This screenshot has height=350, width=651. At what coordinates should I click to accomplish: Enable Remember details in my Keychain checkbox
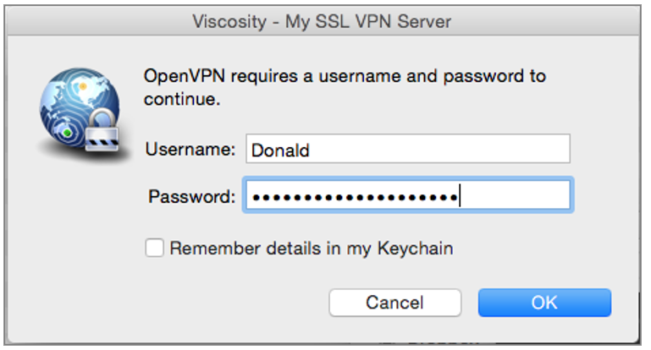click(x=154, y=249)
